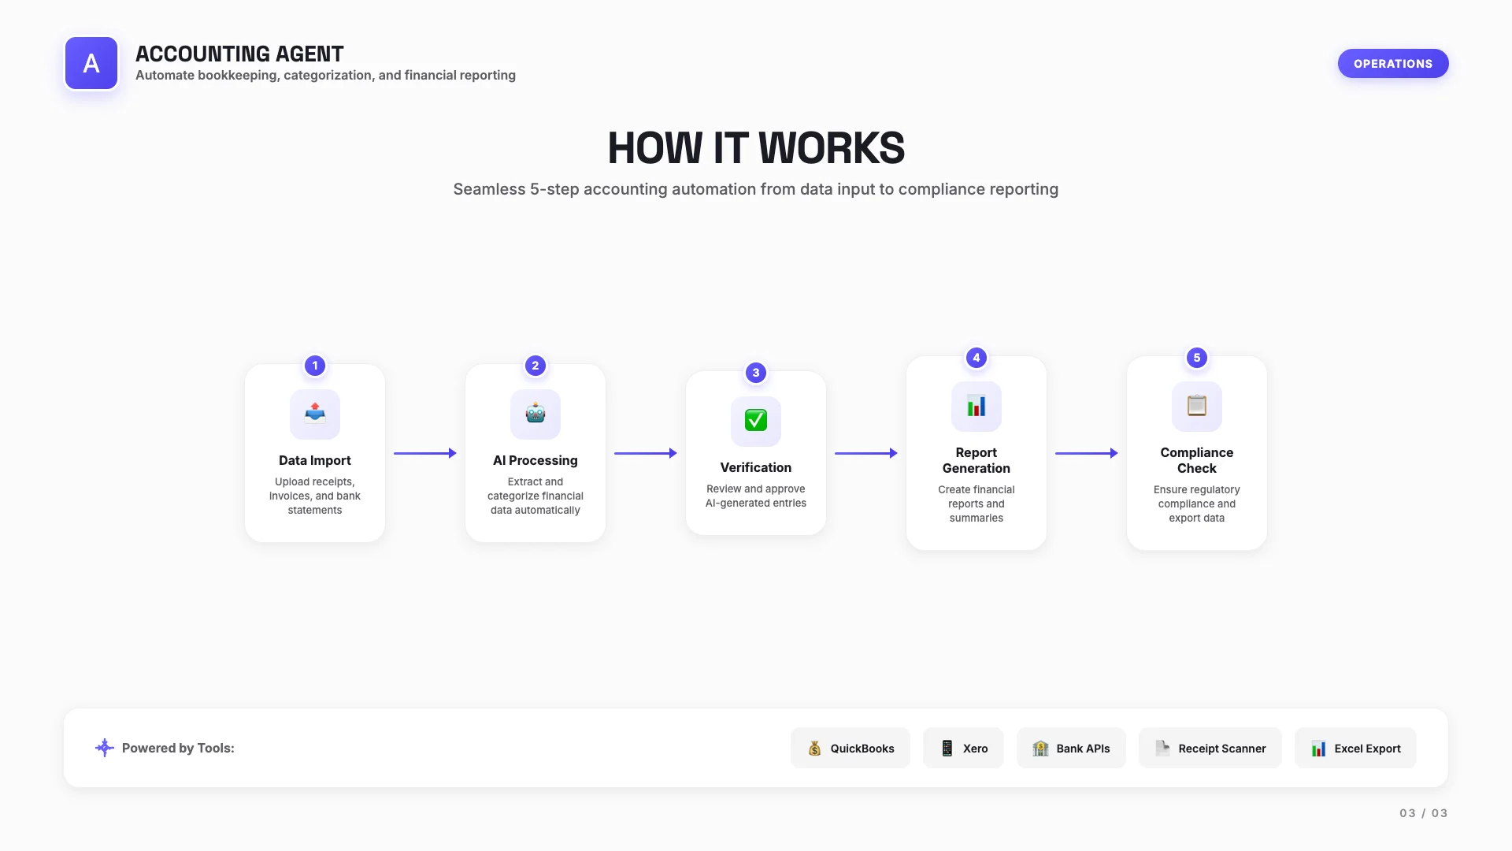
Task: Click the Bank APIs building icon
Action: point(1040,749)
